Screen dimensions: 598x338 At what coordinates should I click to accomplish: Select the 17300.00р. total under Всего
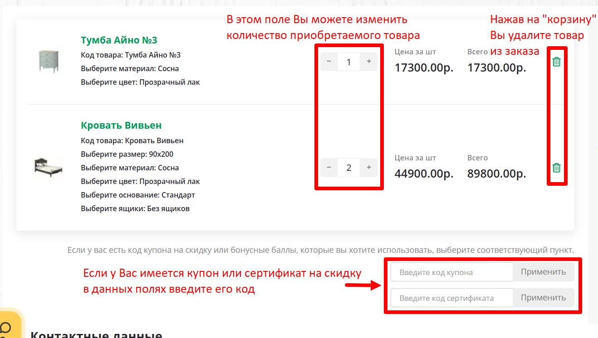[497, 68]
